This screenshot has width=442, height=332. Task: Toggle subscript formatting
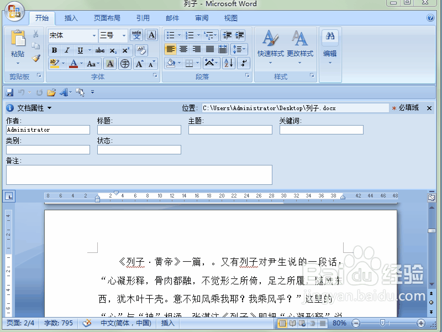click(x=113, y=50)
